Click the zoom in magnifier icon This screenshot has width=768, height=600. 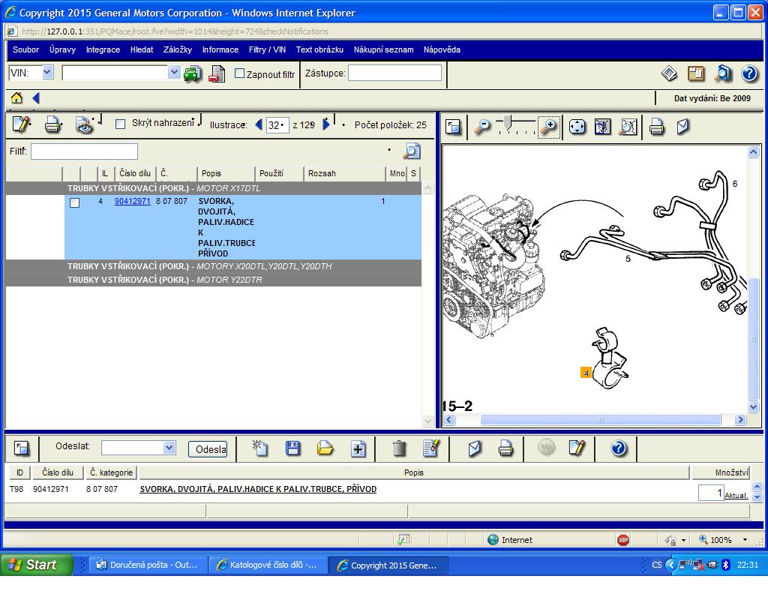point(549,127)
